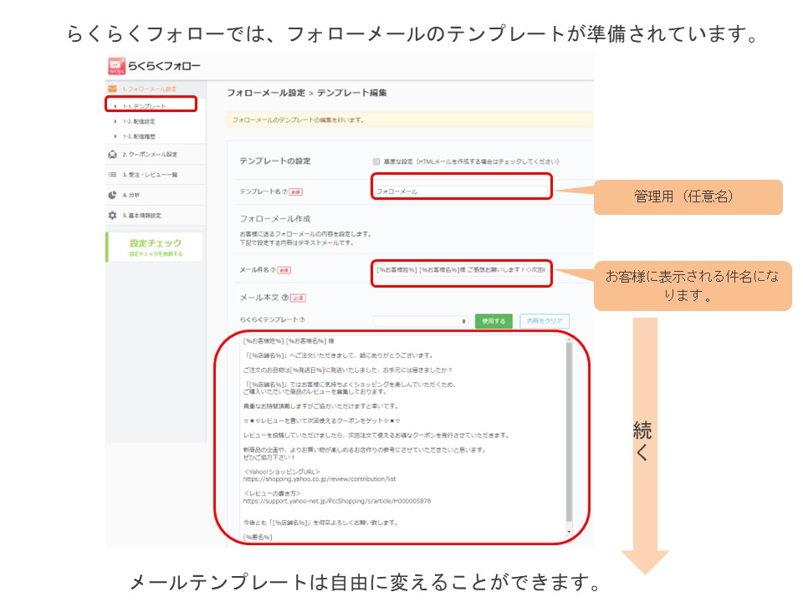The image size is (803, 602).
Task: Expand the 1-1.テンプレート tree arrow
Action: (x=115, y=106)
